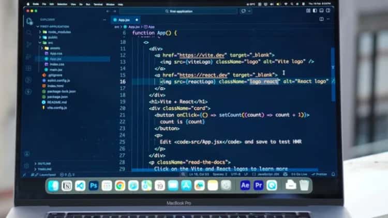Open the Manage gear in activity bar
This screenshot has width=388, height=218.
tap(27, 166)
